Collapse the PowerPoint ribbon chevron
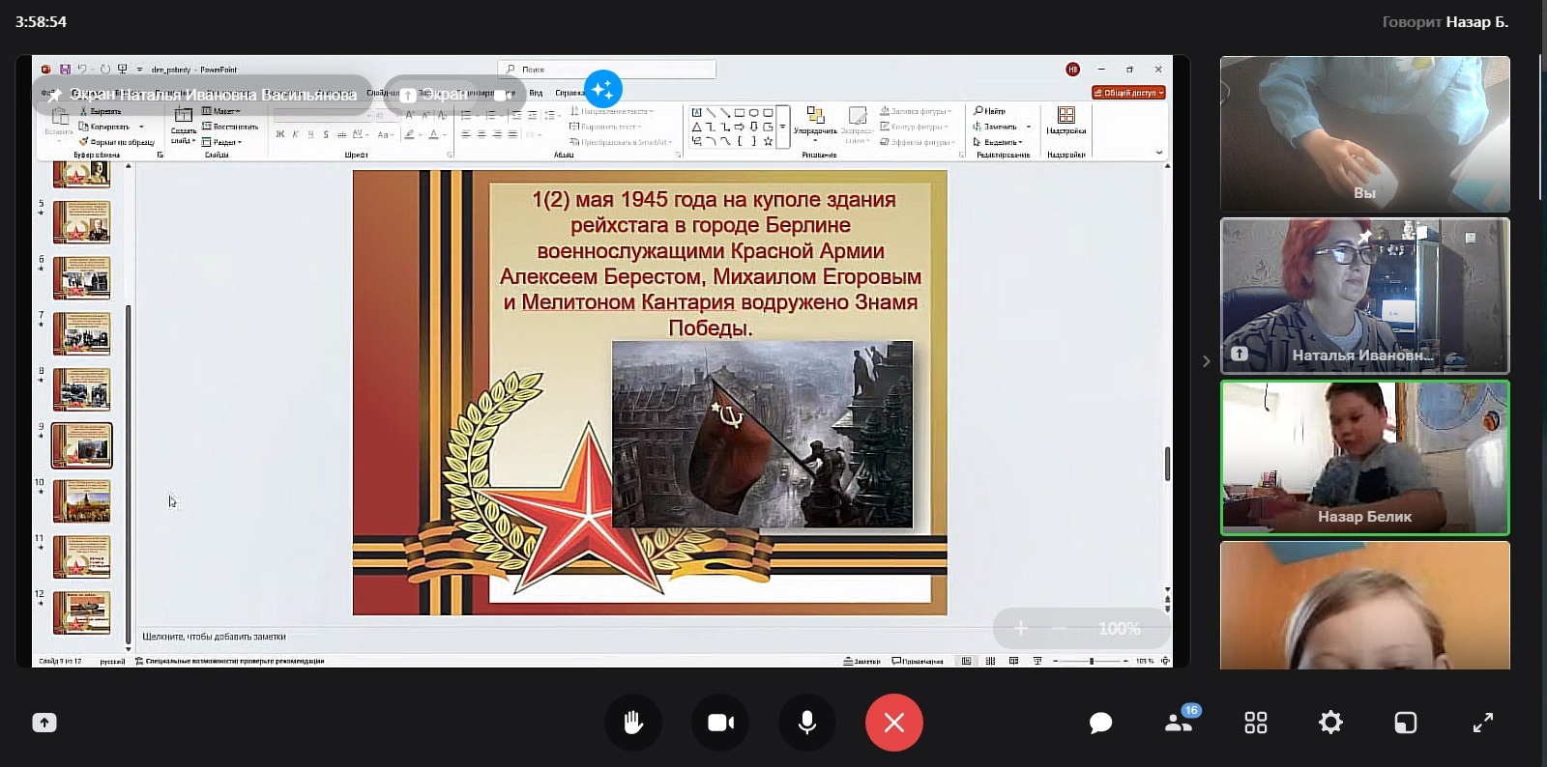Image resolution: width=1547 pixels, height=767 pixels. click(1159, 153)
